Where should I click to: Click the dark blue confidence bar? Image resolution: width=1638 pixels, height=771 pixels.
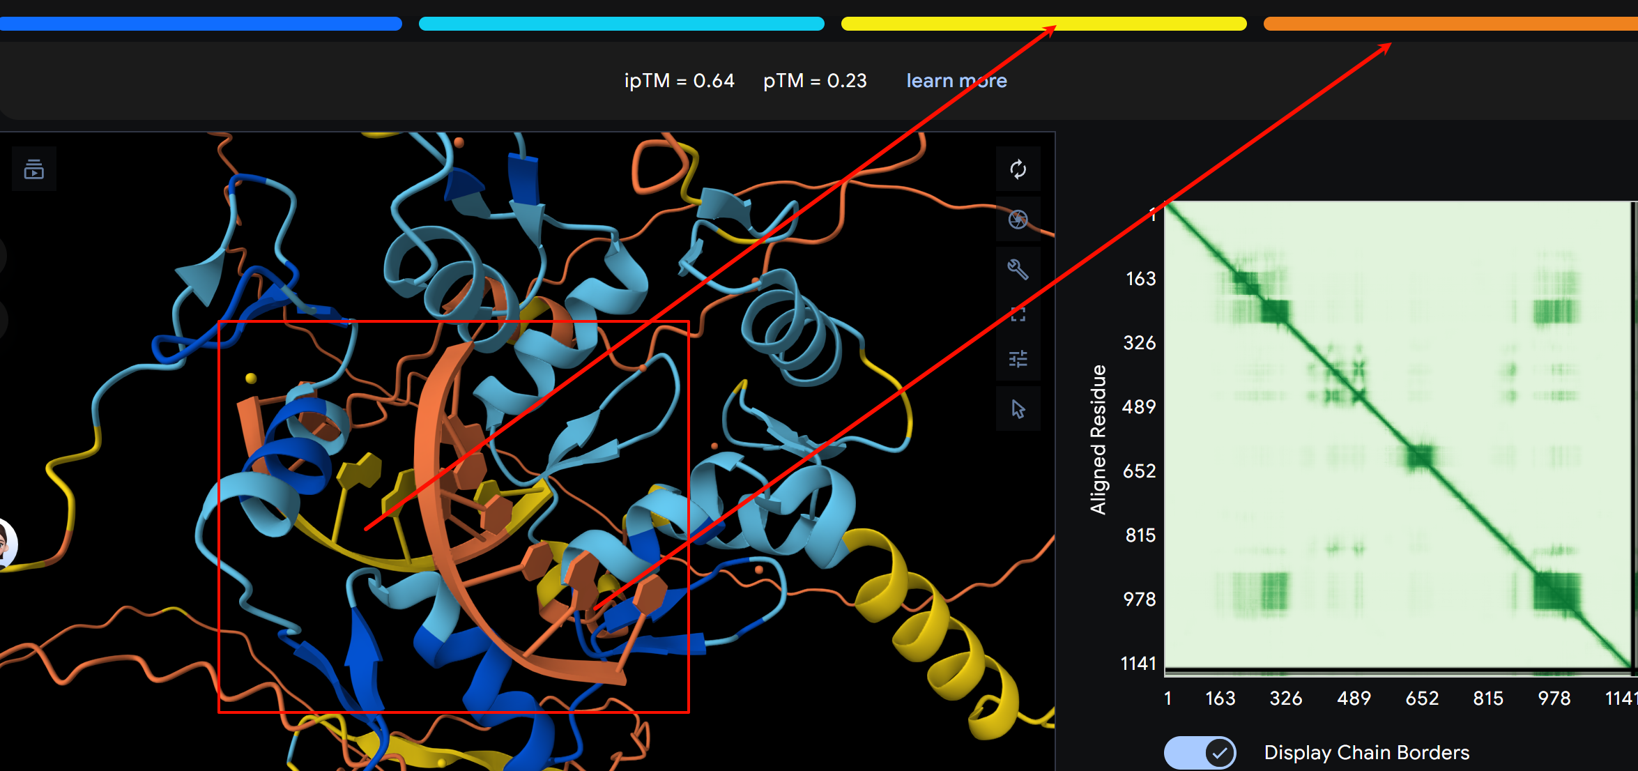click(x=201, y=24)
